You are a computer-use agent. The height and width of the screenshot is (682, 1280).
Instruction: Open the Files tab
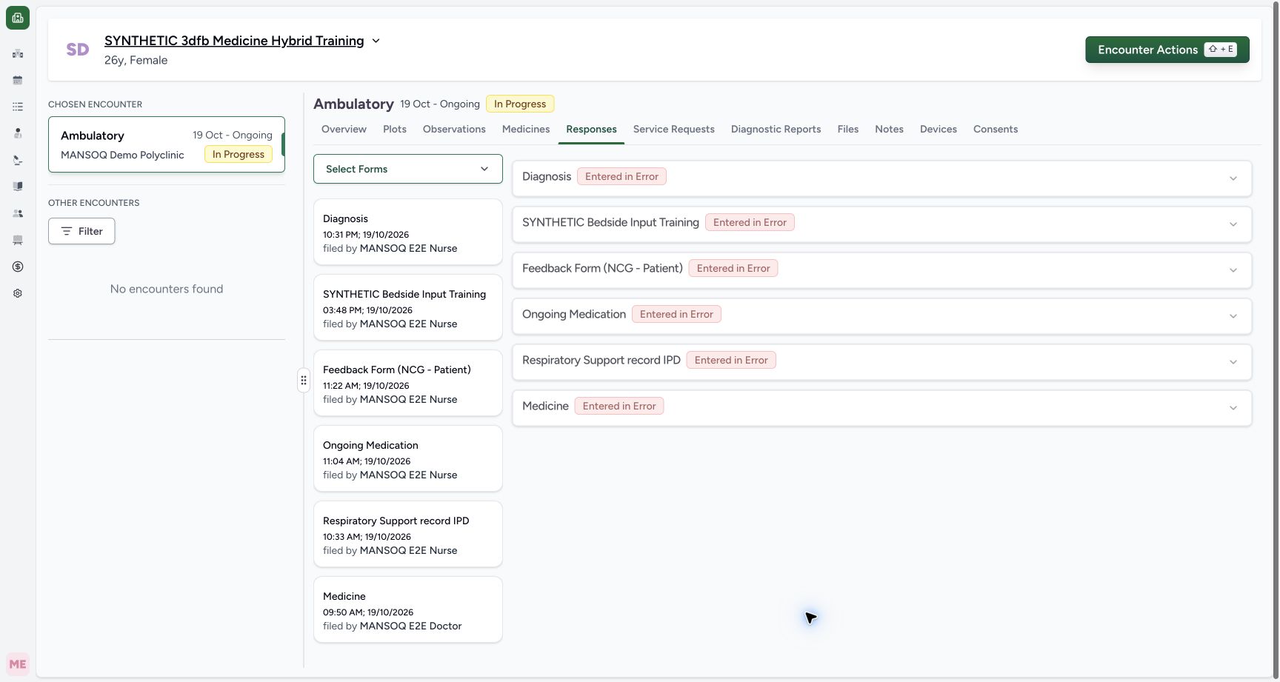click(x=848, y=129)
